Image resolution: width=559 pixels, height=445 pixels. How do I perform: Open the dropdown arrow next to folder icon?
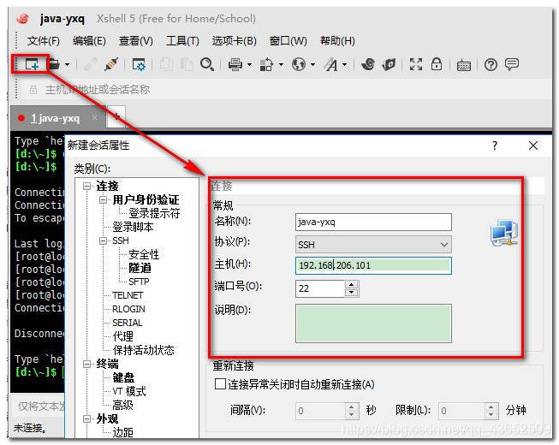pos(68,65)
